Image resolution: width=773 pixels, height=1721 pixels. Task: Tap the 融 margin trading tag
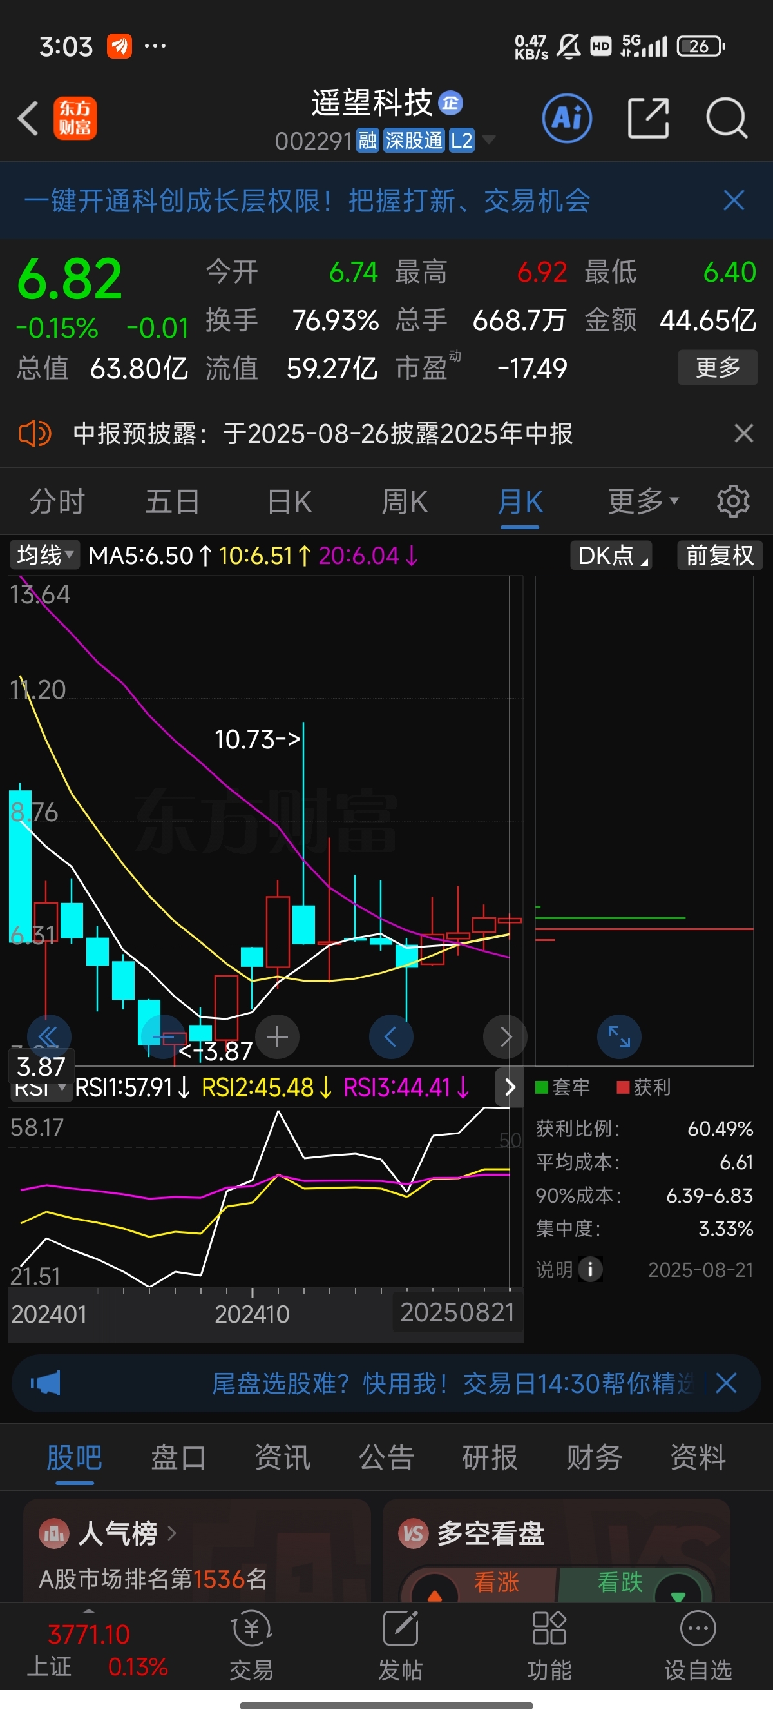click(367, 141)
